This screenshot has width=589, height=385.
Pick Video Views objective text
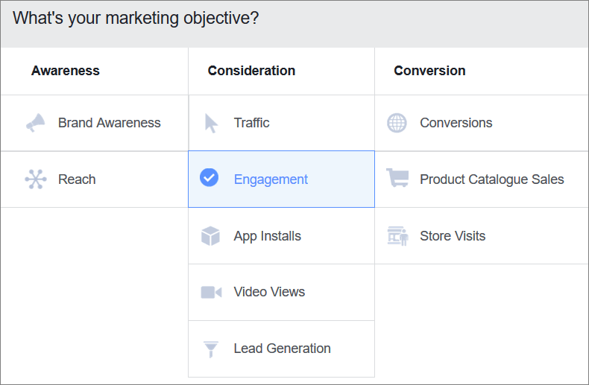click(x=269, y=292)
